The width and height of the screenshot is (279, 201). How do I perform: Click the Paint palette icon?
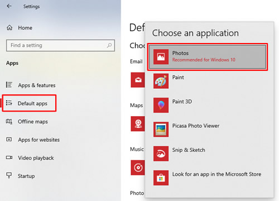click(x=161, y=81)
